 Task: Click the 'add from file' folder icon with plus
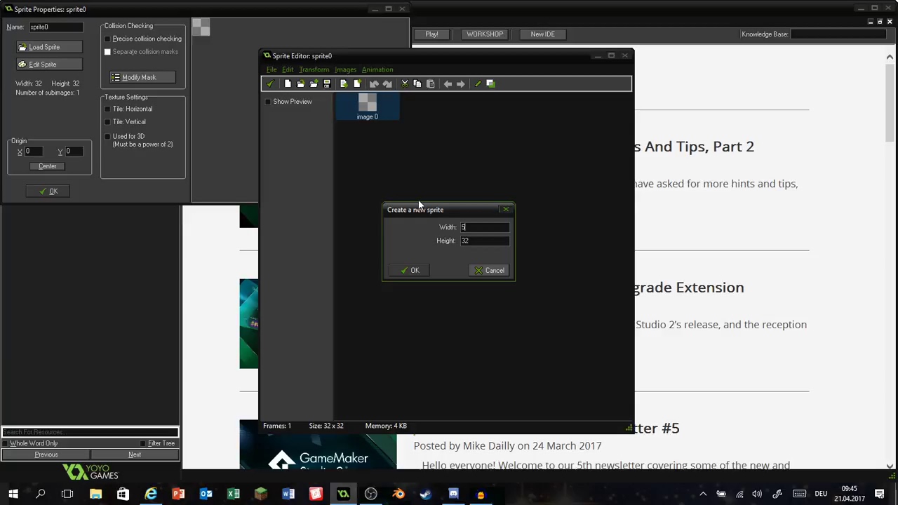(314, 84)
